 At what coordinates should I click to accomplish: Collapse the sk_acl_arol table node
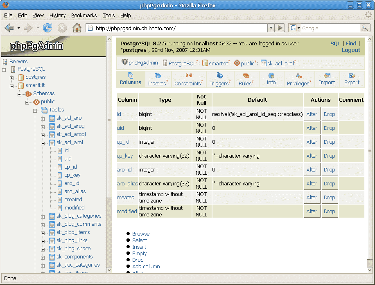click(x=43, y=143)
